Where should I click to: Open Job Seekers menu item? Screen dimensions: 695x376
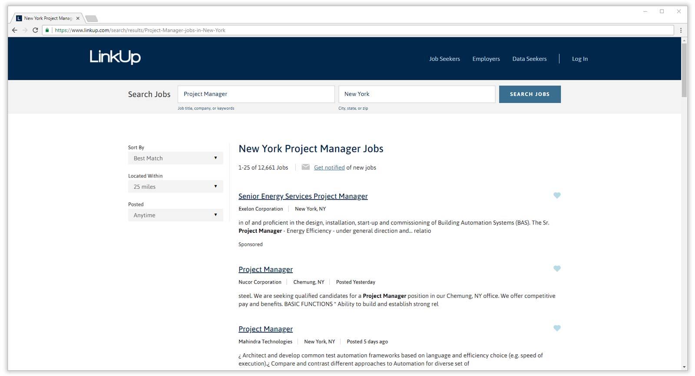pyautogui.click(x=444, y=59)
